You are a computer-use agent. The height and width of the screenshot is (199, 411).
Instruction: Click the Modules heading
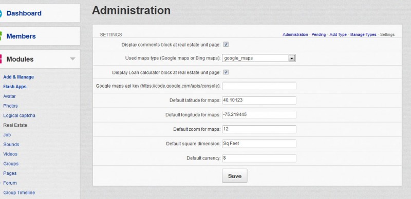20,59
